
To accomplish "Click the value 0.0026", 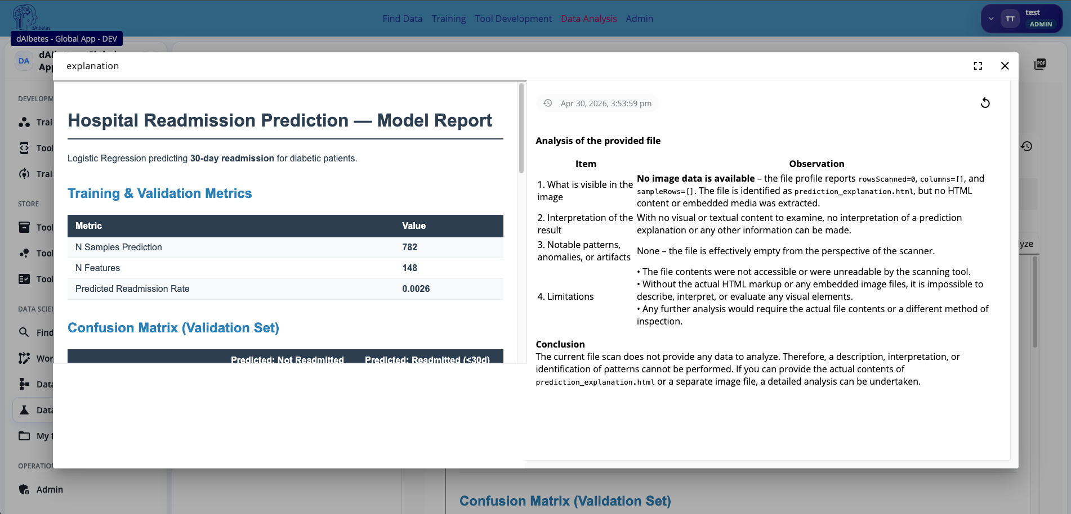I will (x=416, y=288).
